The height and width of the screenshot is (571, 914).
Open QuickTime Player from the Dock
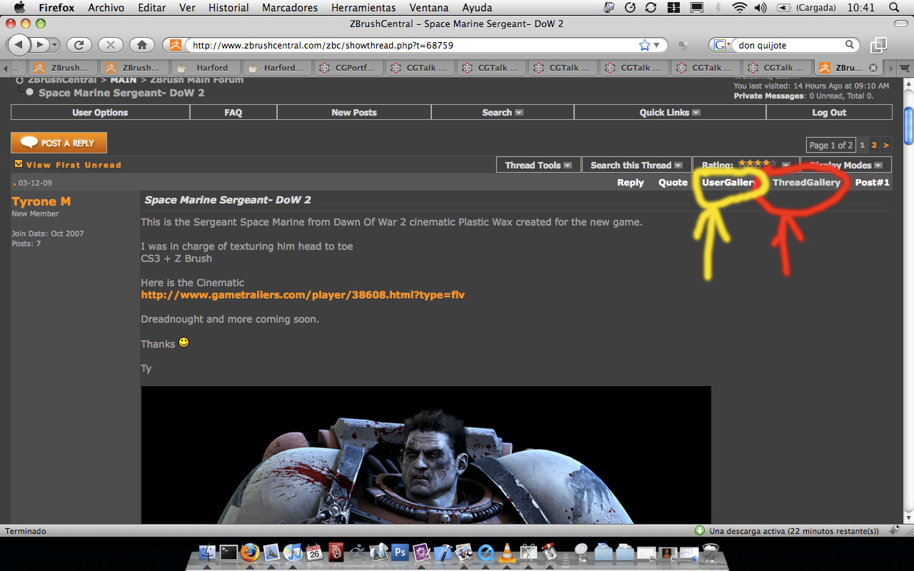point(486,552)
